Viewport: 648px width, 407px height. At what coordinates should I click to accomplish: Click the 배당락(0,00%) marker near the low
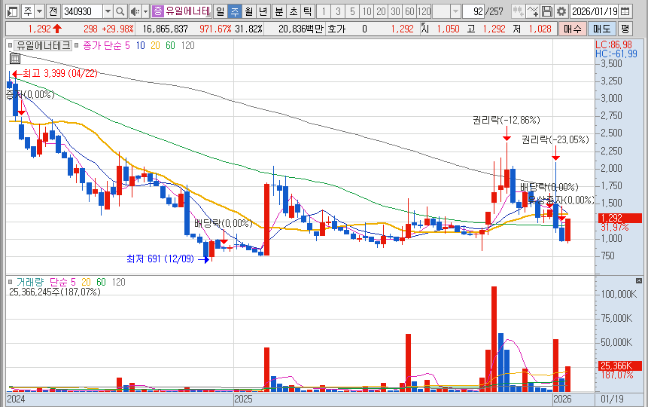[224, 224]
